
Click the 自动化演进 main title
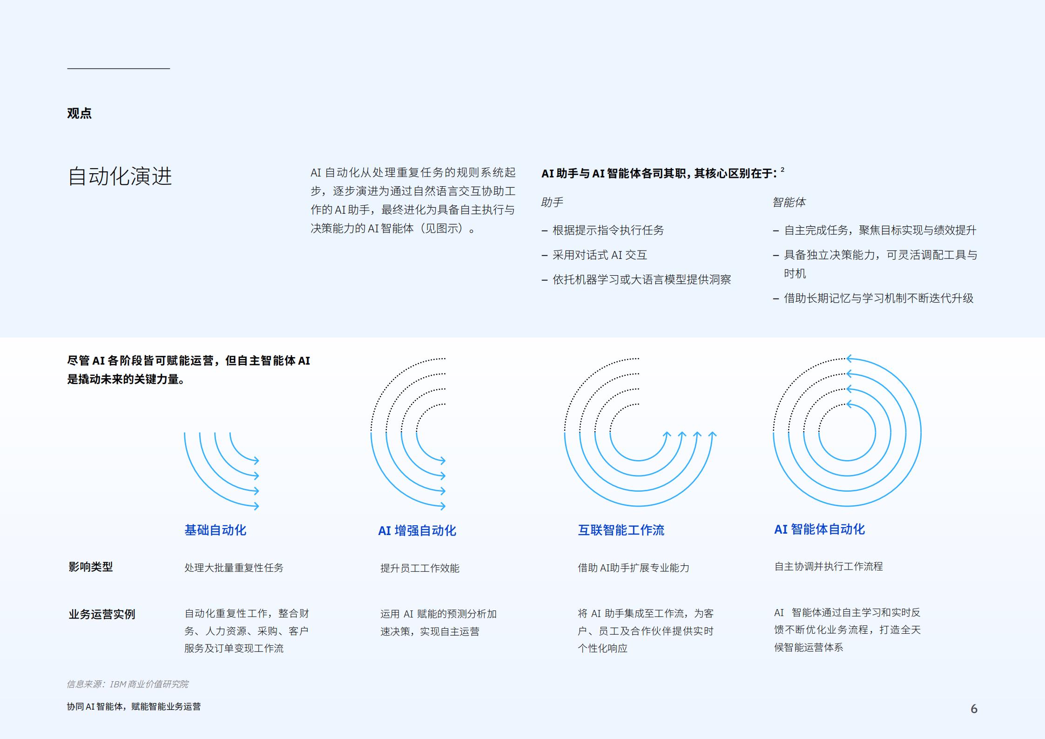(120, 176)
